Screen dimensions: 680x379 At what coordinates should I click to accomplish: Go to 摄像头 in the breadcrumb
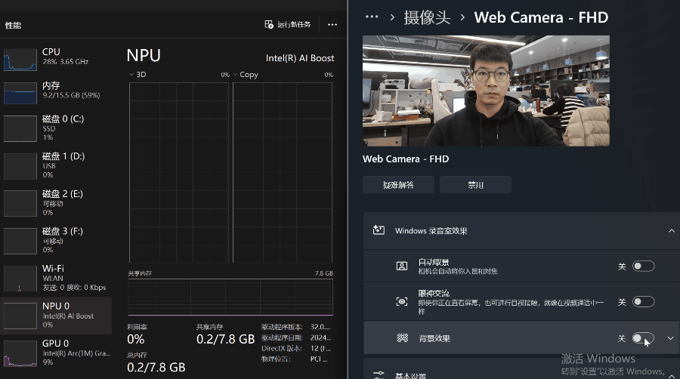coord(427,17)
